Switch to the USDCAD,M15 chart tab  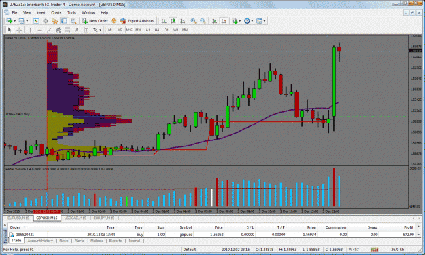pyautogui.click(x=75, y=218)
